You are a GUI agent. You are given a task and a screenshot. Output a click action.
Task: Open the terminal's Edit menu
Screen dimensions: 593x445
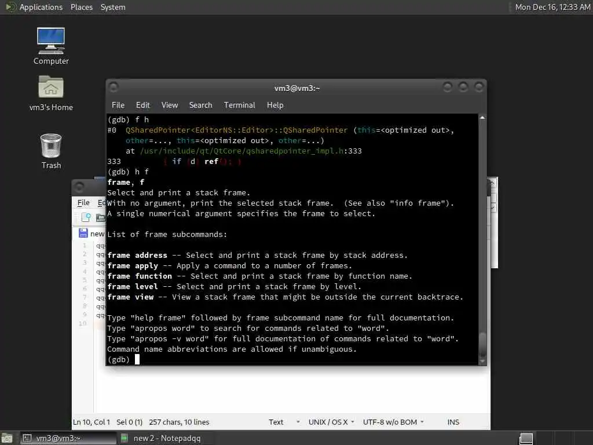142,105
